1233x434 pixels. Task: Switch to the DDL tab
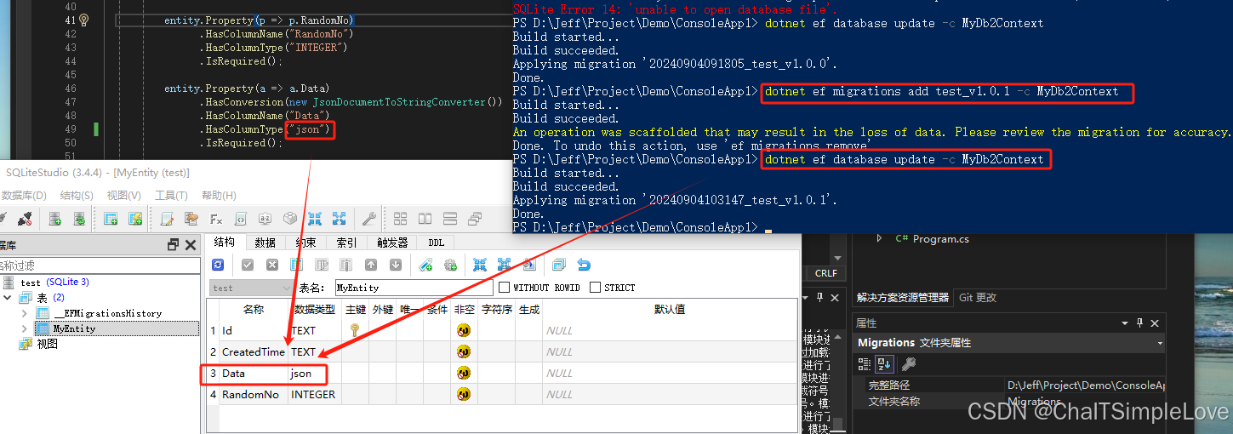click(436, 243)
